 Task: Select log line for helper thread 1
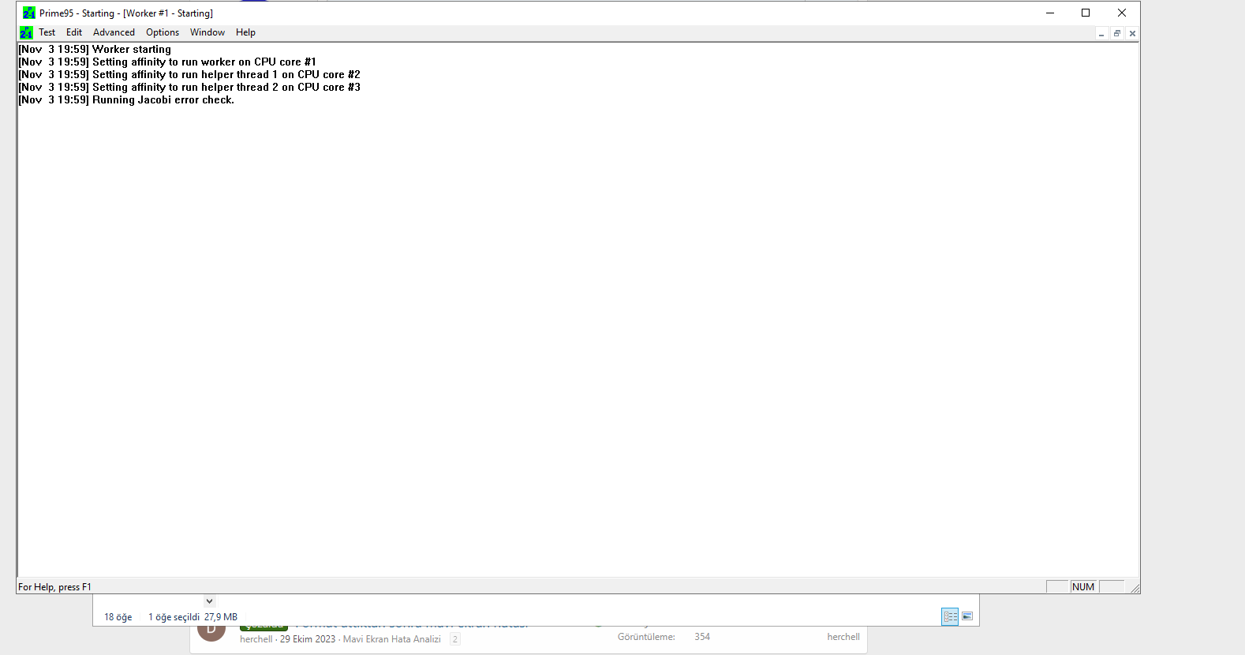(189, 74)
